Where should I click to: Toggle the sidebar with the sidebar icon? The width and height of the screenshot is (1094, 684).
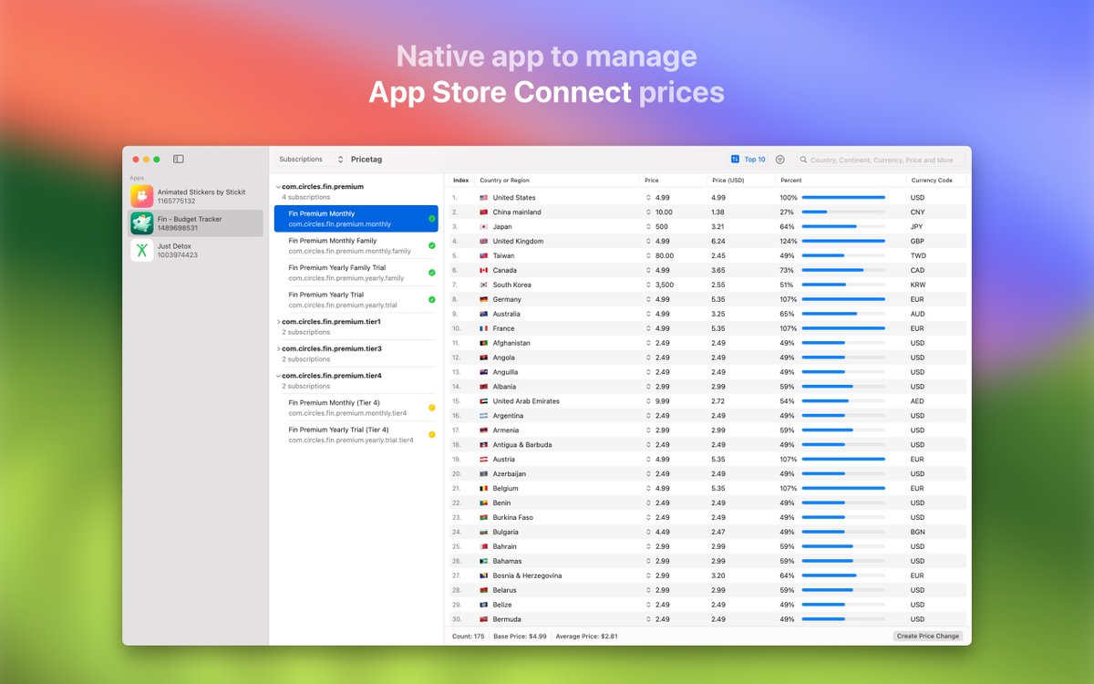(179, 159)
